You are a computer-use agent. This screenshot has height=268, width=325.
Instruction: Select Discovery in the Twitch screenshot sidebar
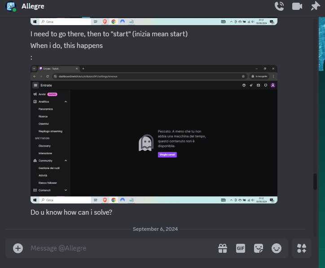(44, 146)
